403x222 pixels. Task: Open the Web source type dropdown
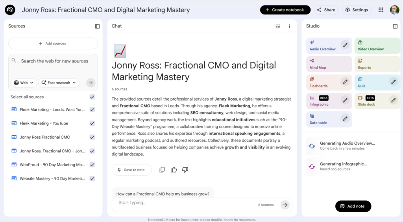click(x=24, y=83)
